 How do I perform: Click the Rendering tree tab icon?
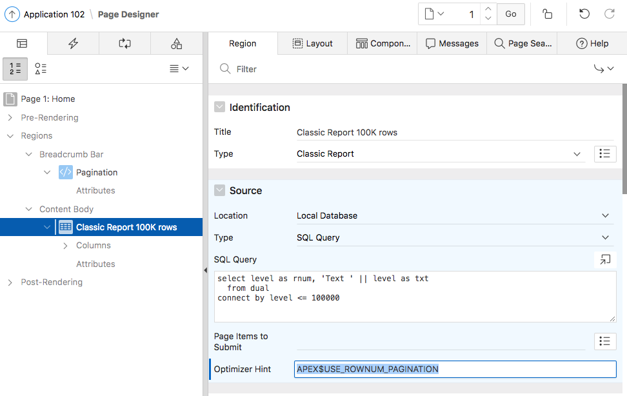[23, 44]
